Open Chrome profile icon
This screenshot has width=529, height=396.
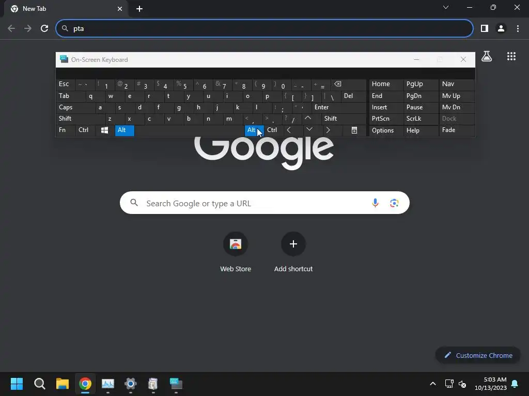tap(501, 29)
